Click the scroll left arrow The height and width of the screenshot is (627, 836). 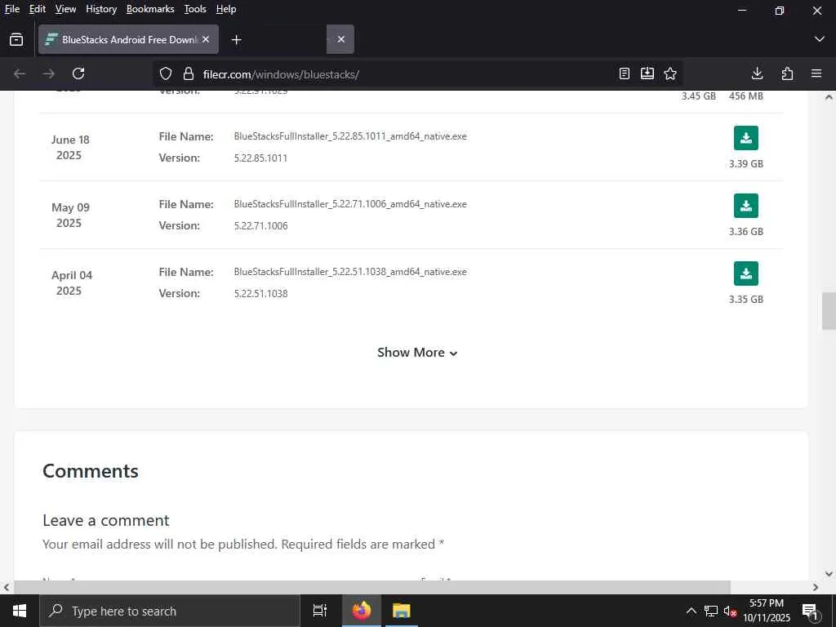click(x=7, y=587)
